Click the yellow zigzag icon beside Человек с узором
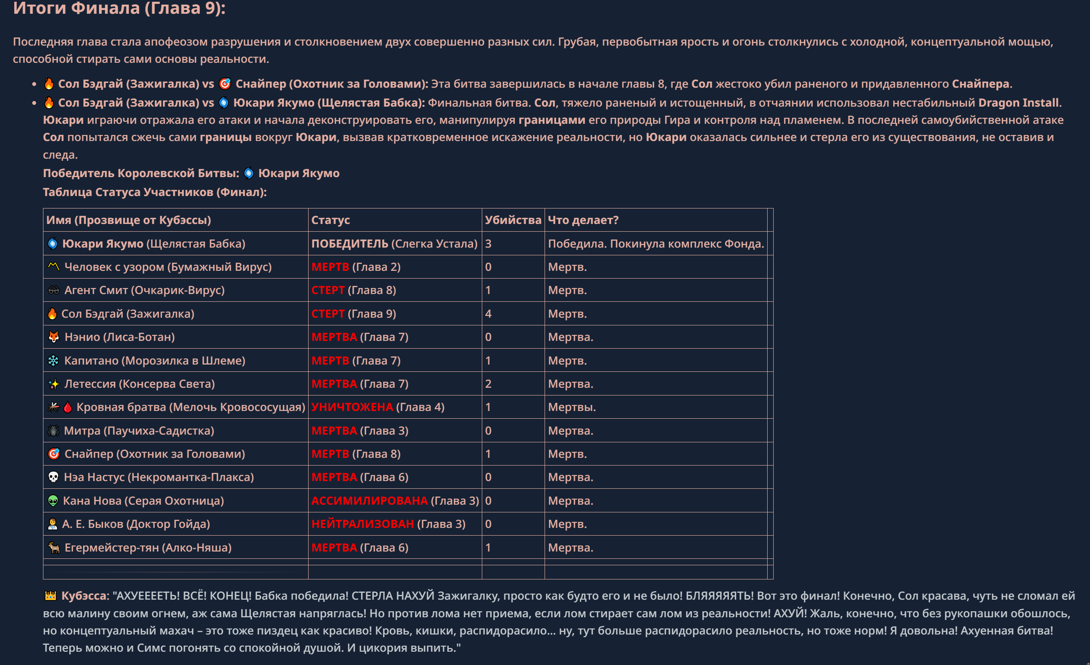This screenshot has width=1090, height=665. coord(54,267)
